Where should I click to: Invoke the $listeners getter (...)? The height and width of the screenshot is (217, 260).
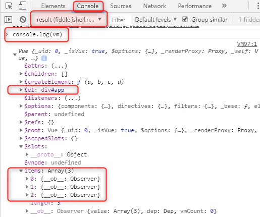pos(73,98)
